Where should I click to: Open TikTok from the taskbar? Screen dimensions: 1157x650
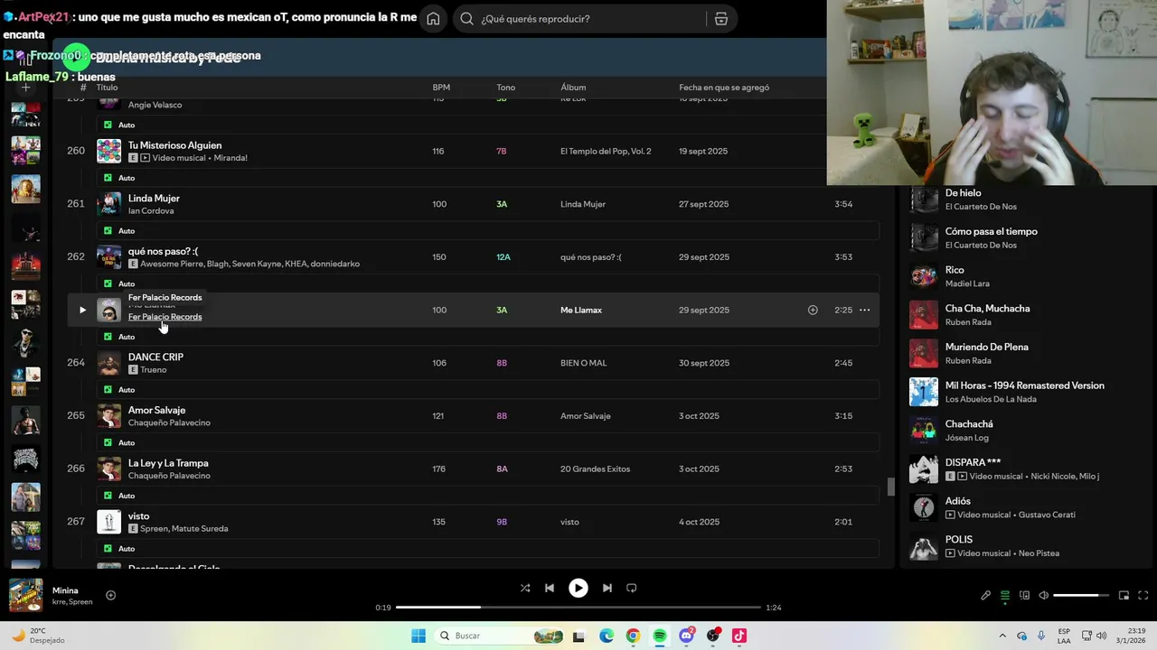click(x=739, y=636)
